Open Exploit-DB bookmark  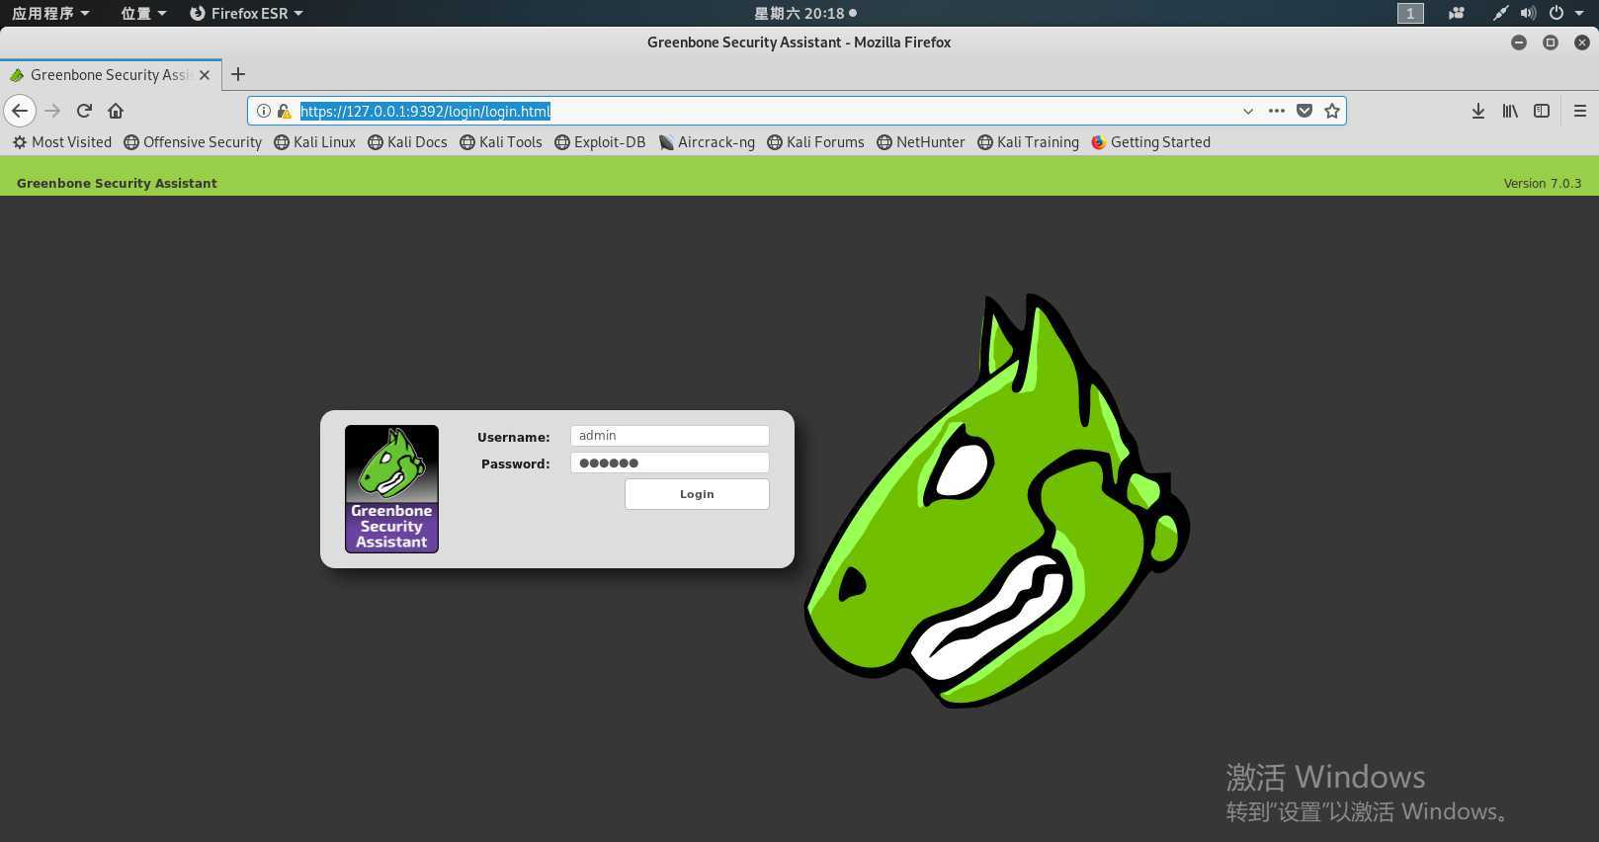pyautogui.click(x=600, y=142)
